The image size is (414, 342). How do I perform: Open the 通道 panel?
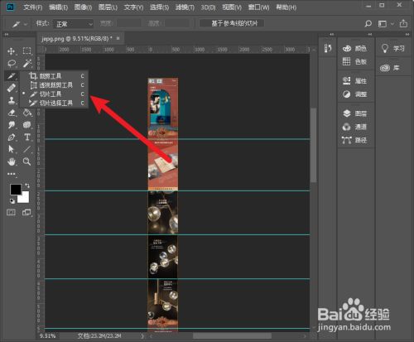[354, 127]
